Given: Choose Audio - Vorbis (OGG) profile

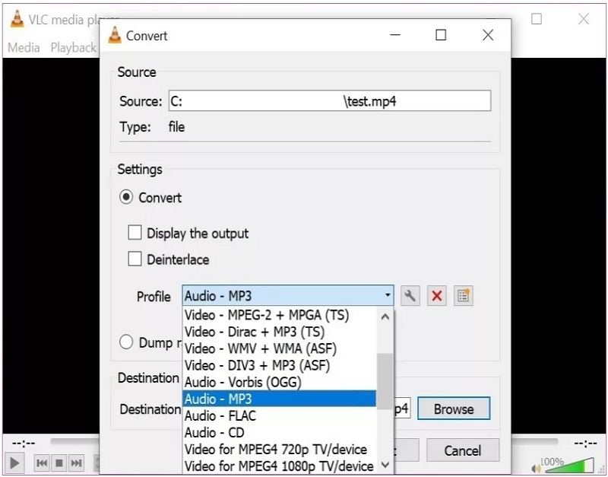Looking at the screenshot, I should point(279,382).
